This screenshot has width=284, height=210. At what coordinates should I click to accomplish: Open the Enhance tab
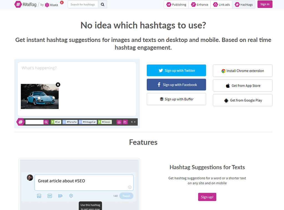pyautogui.click(x=200, y=4)
